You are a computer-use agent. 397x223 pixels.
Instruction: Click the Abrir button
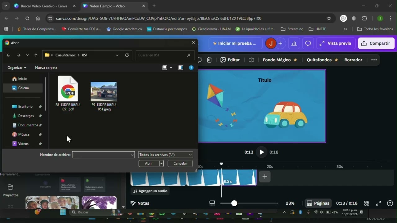tap(149, 163)
